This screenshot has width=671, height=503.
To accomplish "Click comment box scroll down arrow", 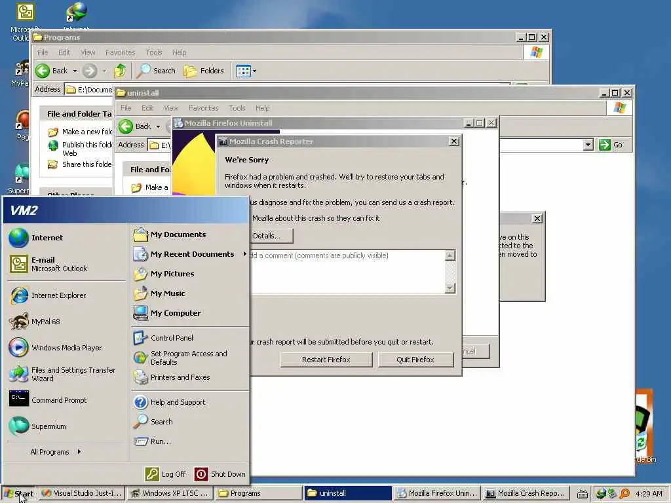I will pos(450,288).
